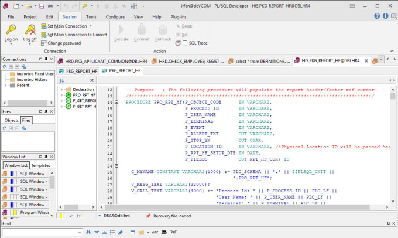This screenshot has height=238, width=398.
Task: Click the Save icon in quick access toolbar
Action: point(42,6)
